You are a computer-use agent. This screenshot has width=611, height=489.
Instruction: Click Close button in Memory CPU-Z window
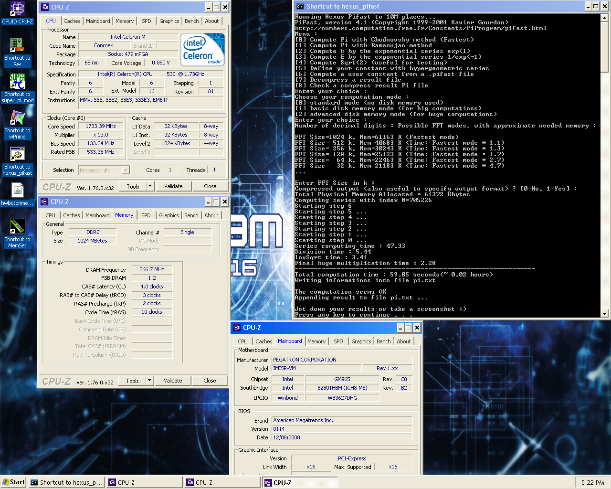(x=210, y=381)
